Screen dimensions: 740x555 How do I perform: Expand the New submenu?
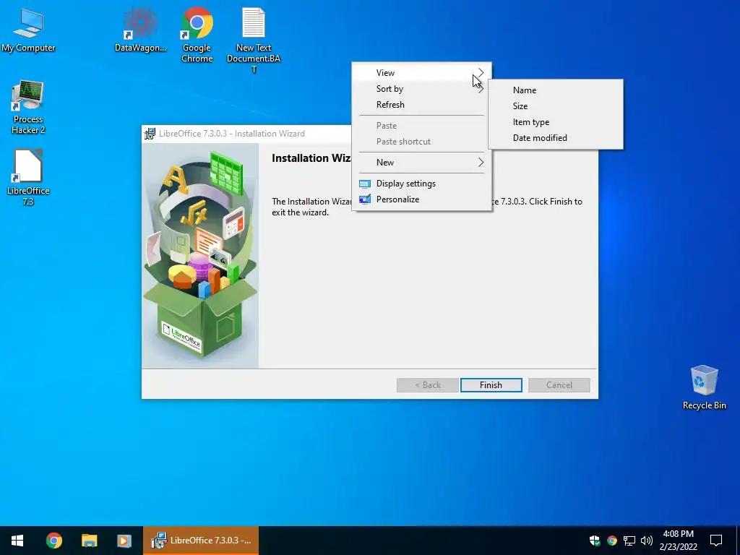pos(422,163)
